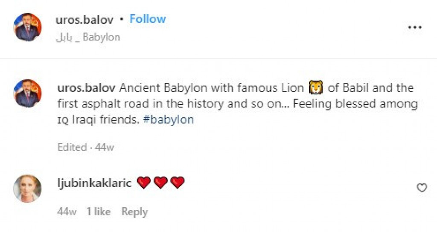The width and height of the screenshot is (437, 232).
Task: Open the Babylon location tag under the username
Action: pyautogui.click(x=88, y=37)
